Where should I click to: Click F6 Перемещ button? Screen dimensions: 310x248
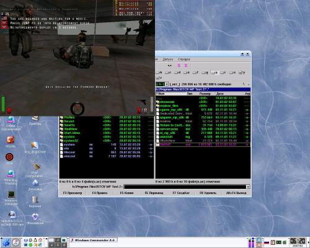pyautogui.click(x=154, y=193)
